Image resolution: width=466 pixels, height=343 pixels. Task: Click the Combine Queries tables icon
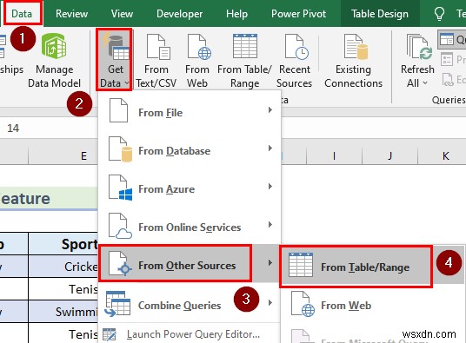(117, 304)
